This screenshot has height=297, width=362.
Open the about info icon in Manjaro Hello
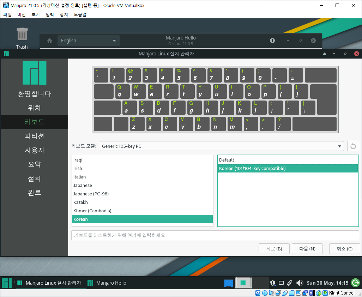tap(272, 41)
